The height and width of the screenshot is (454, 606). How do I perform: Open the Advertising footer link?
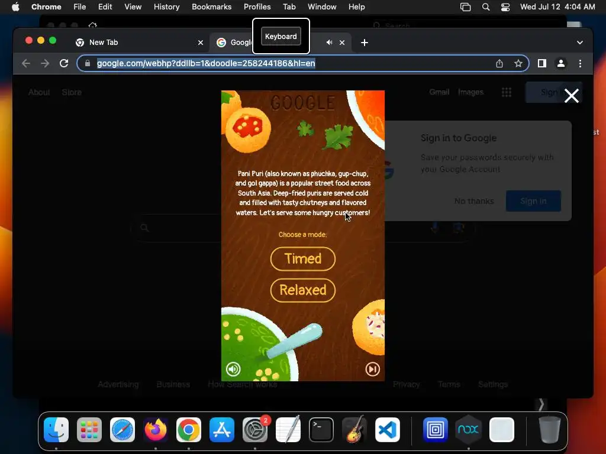click(x=118, y=384)
